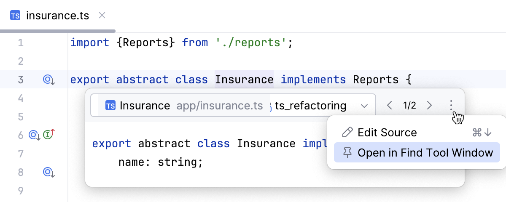506x202 pixels.
Task: Click the implemented-marker gutter icon on line 3
Action: (49, 80)
